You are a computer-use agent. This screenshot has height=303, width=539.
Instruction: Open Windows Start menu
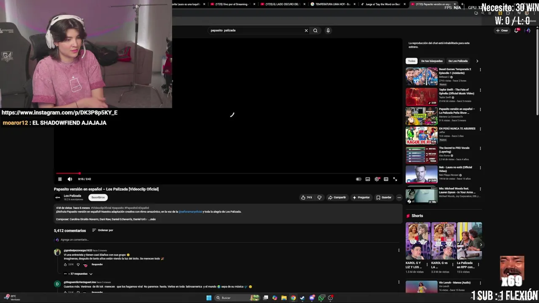(x=209, y=298)
